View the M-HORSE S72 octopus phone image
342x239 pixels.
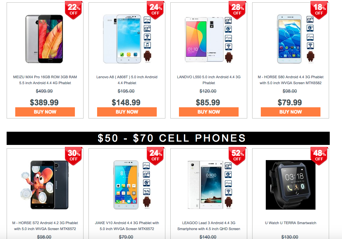(x=45, y=185)
